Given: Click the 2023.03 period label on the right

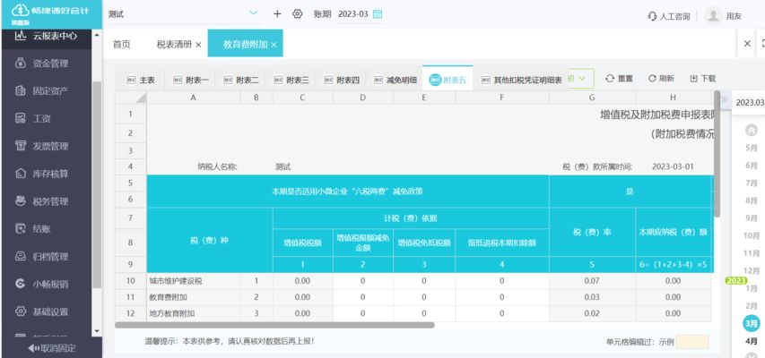Looking at the screenshot, I should pos(750,103).
